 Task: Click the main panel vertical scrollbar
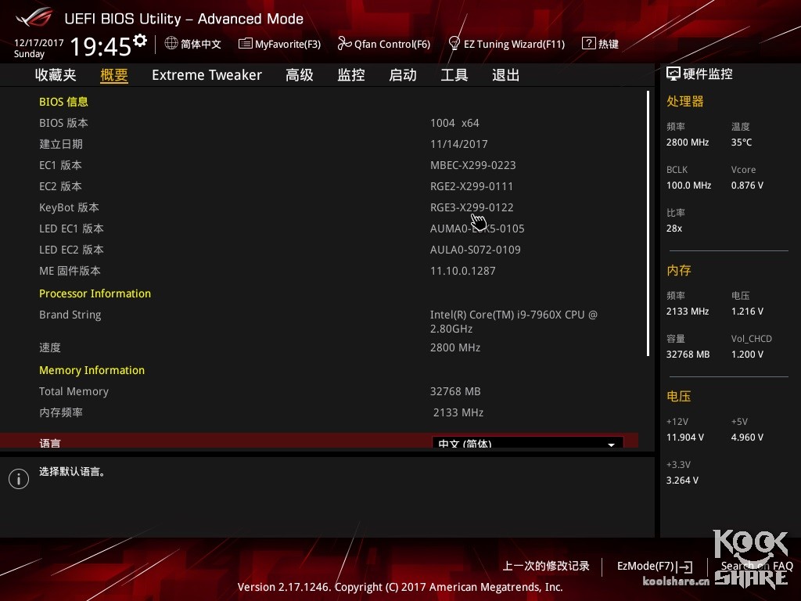pyautogui.click(x=648, y=223)
